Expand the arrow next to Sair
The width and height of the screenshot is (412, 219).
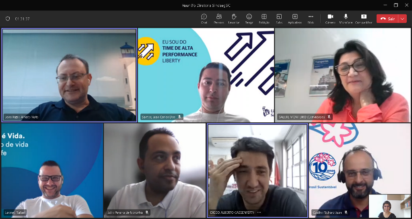point(402,19)
